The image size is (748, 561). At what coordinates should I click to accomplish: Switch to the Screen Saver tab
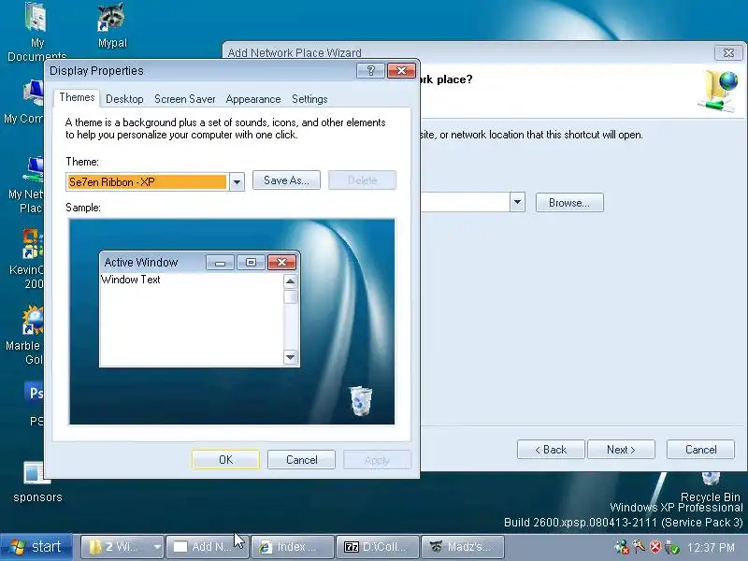click(x=184, y=99)
